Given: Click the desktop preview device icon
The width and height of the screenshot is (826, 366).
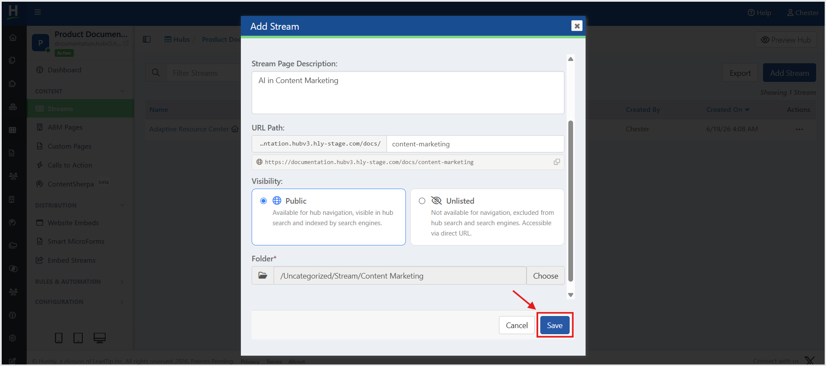Looking at the screenshot, I should (100, 338).
